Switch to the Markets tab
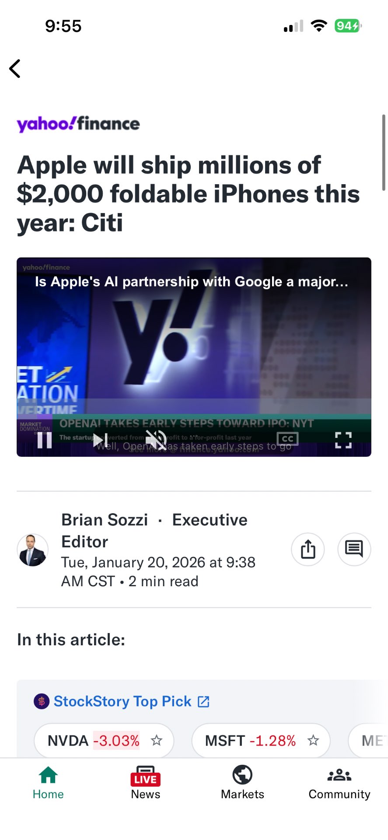Viewport: 388px width, 840px height. (242, 783)
